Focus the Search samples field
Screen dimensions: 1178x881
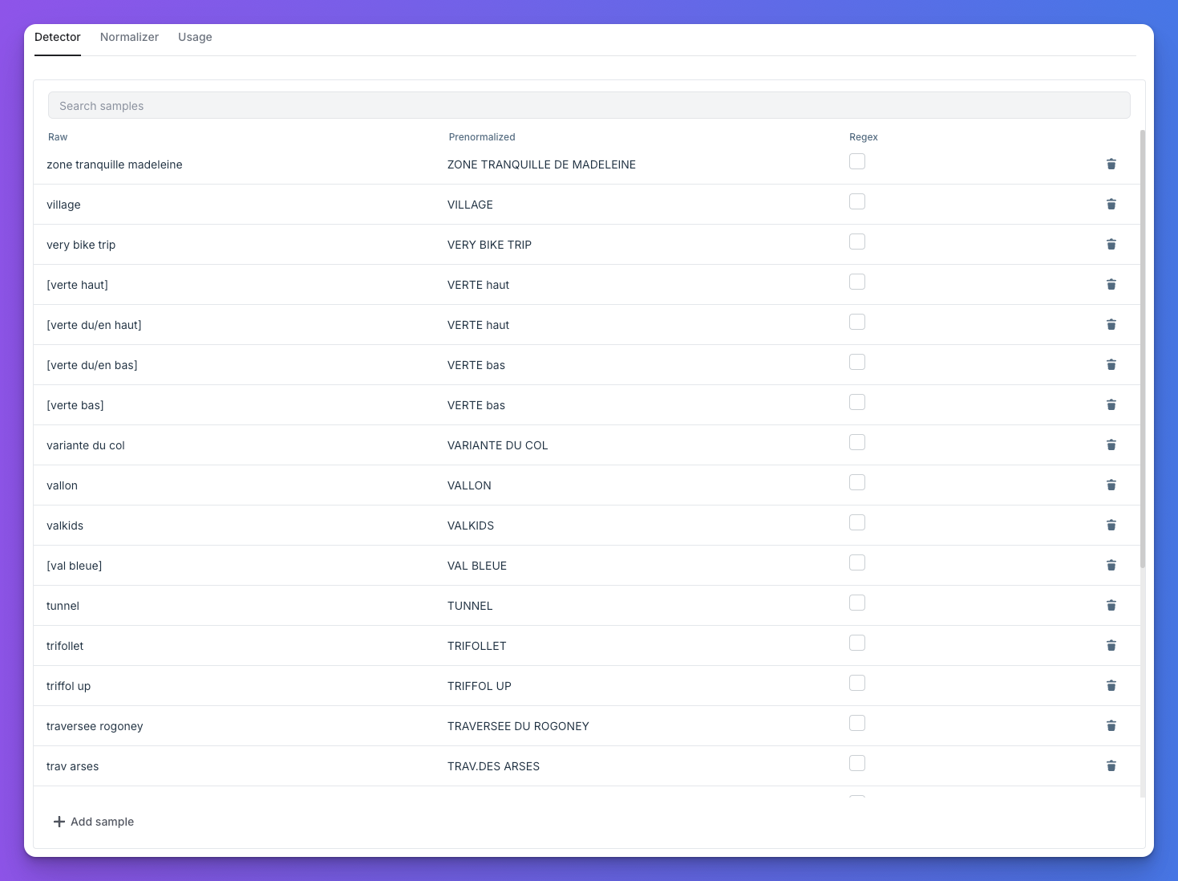589,105
